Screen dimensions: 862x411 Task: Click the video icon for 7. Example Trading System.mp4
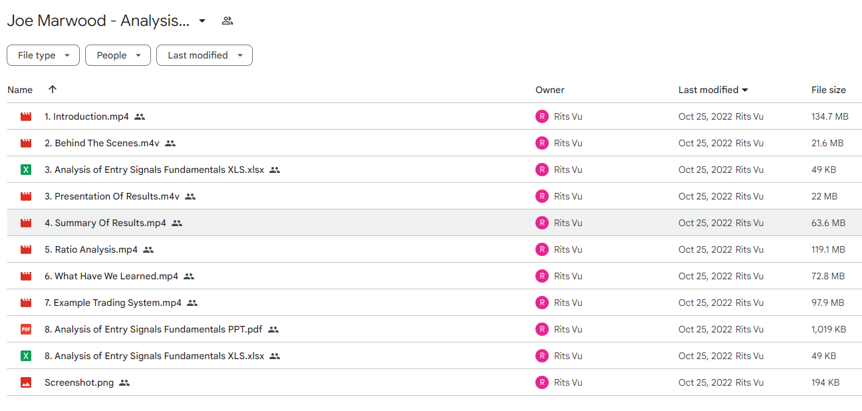pyautogui.click(x=26, y=303)
